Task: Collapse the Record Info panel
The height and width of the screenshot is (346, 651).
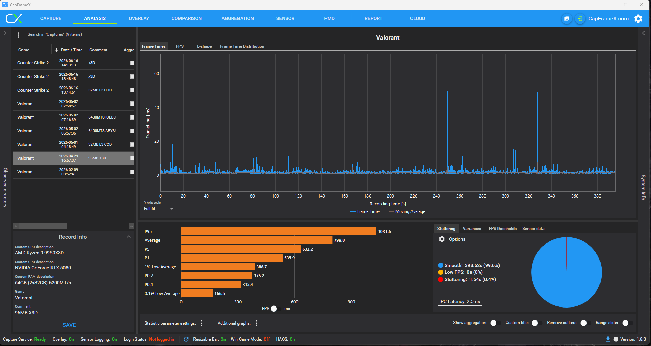Action: [129, 237]
